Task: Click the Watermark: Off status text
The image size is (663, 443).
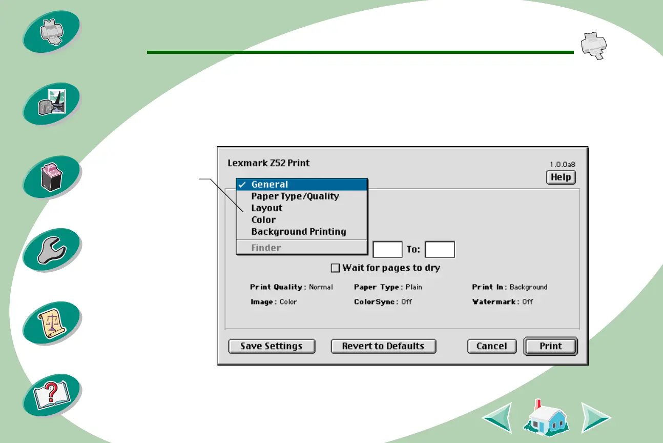Action: click(503, 302)
